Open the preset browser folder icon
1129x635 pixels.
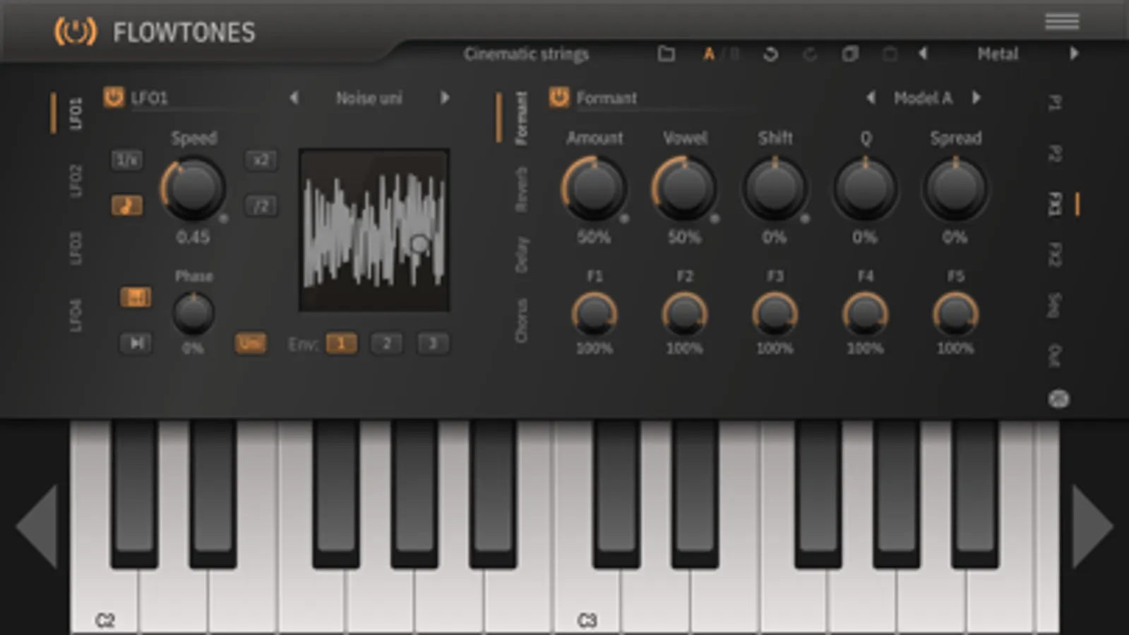tap(666, 54)
